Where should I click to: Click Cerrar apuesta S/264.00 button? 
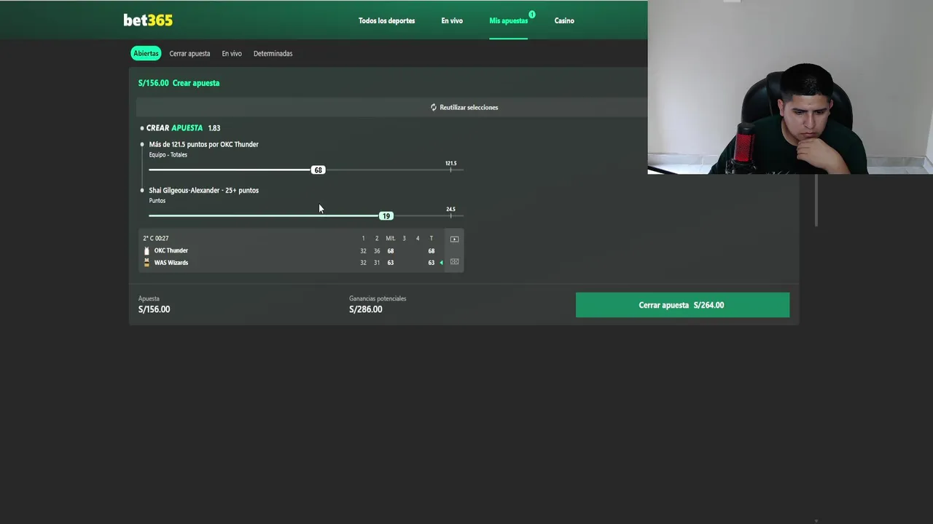682,305
